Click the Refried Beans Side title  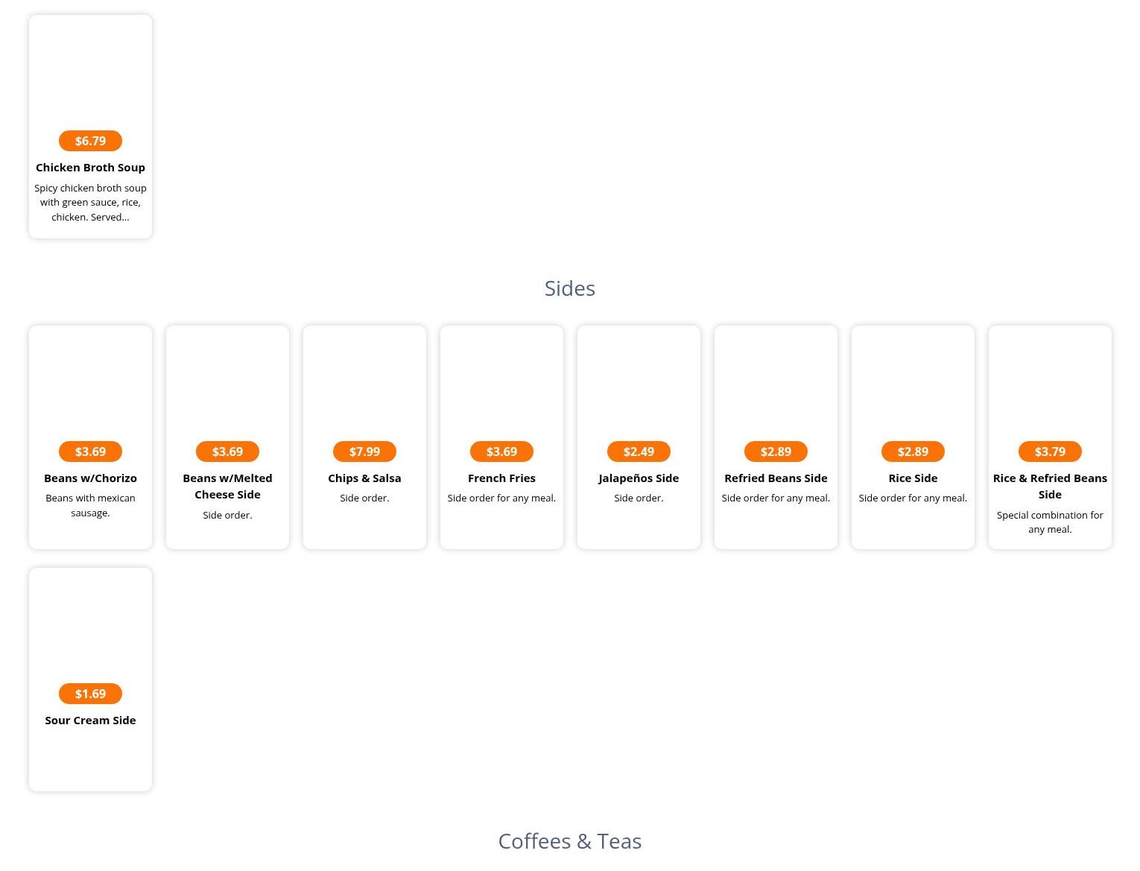coord(776,478)
